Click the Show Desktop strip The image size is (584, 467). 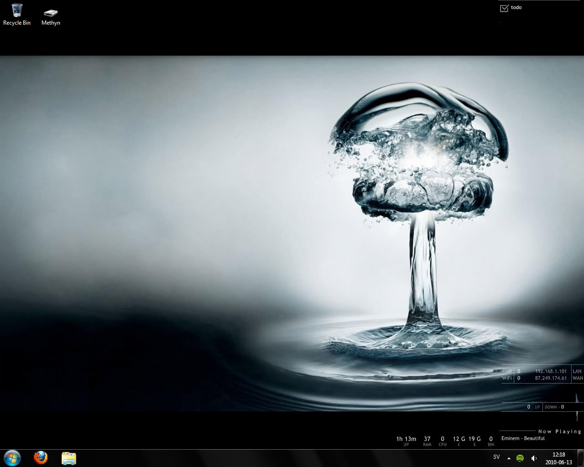pyautogui.click(x=581, y=458)
